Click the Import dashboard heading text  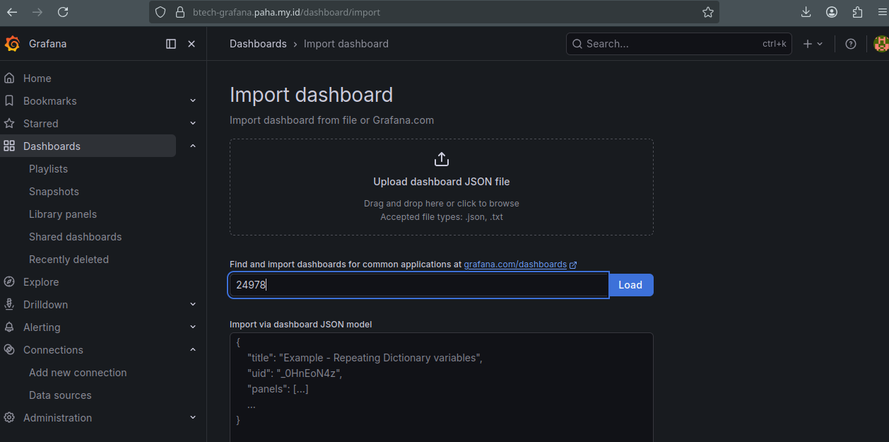(311, 95)
